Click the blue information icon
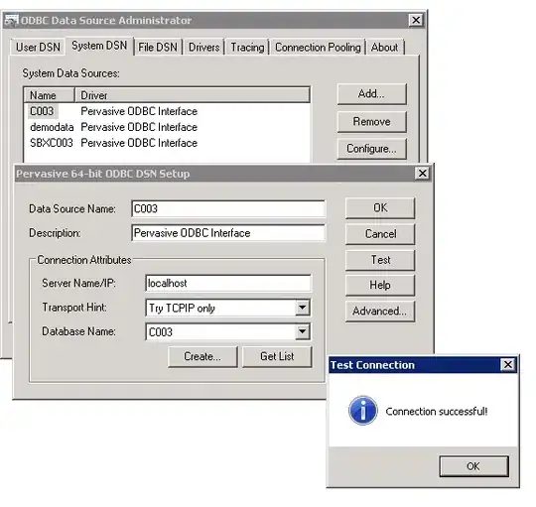This screenshot has width=536, height=507. coord(362,411)
